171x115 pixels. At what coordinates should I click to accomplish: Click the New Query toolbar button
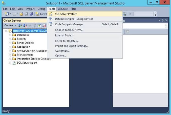(x=41, y=14)
